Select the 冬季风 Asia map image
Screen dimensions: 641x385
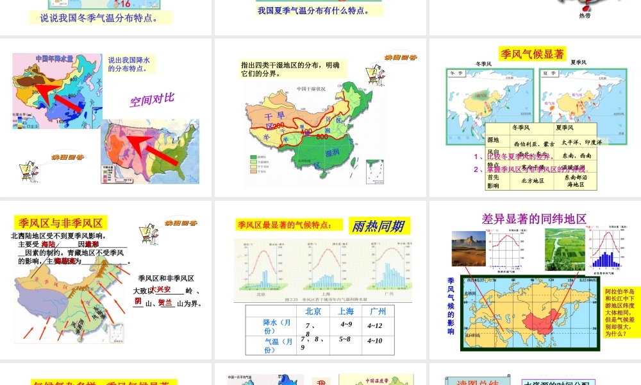[490, 106]
